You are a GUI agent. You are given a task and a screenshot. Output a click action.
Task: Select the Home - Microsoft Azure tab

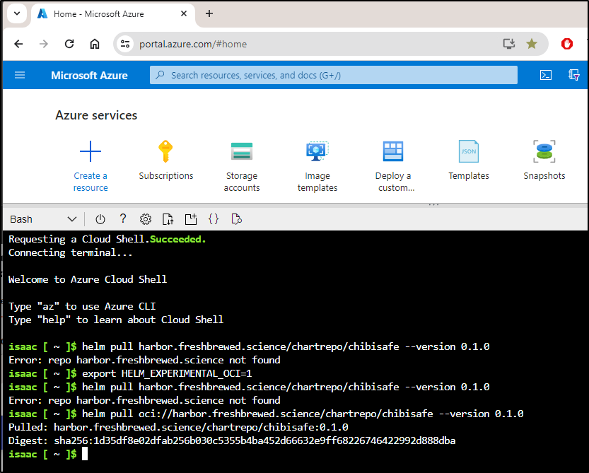(x=112, y=14)
